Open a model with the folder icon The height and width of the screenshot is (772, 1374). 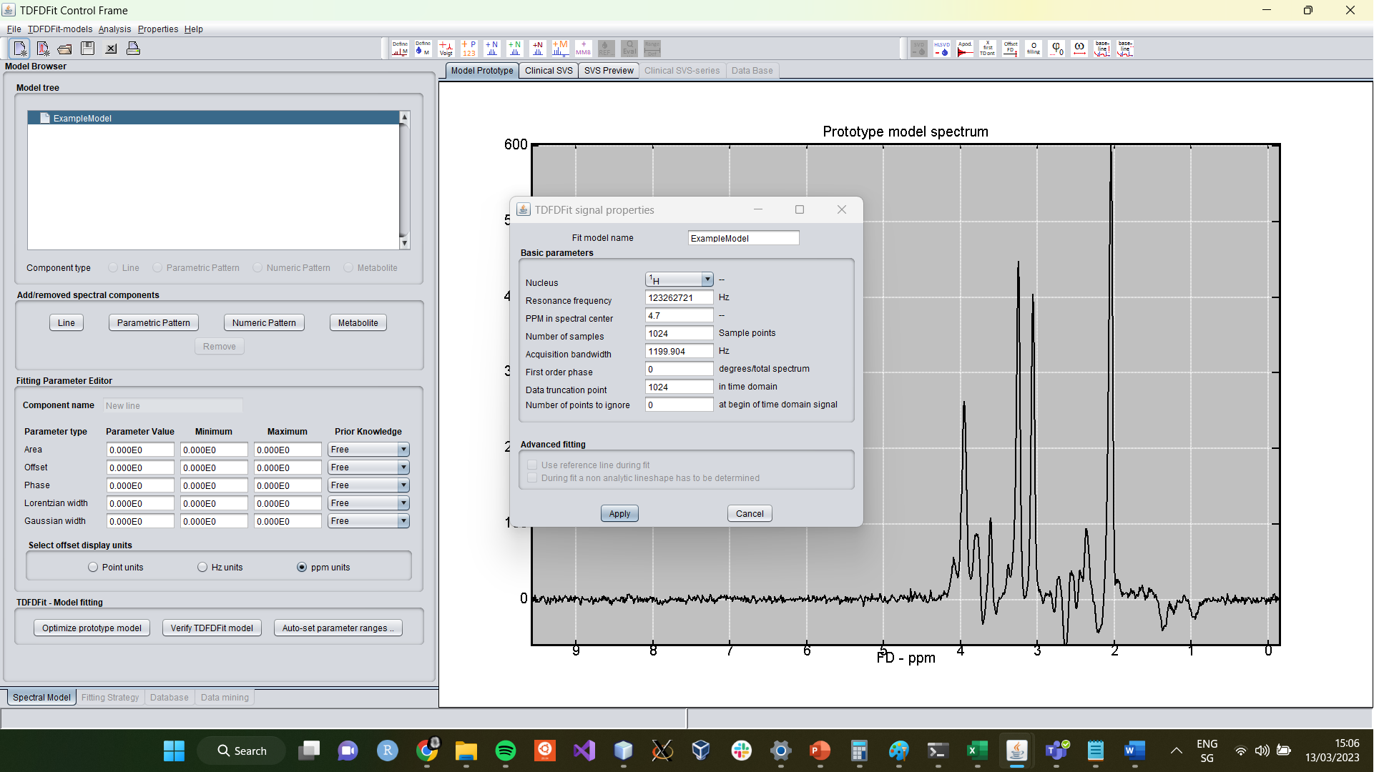click(x=65, y=49)
